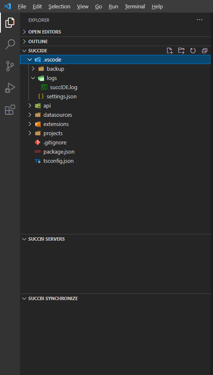Open the Source Control view
The image size is (213, 375).
tap(10, 66)
